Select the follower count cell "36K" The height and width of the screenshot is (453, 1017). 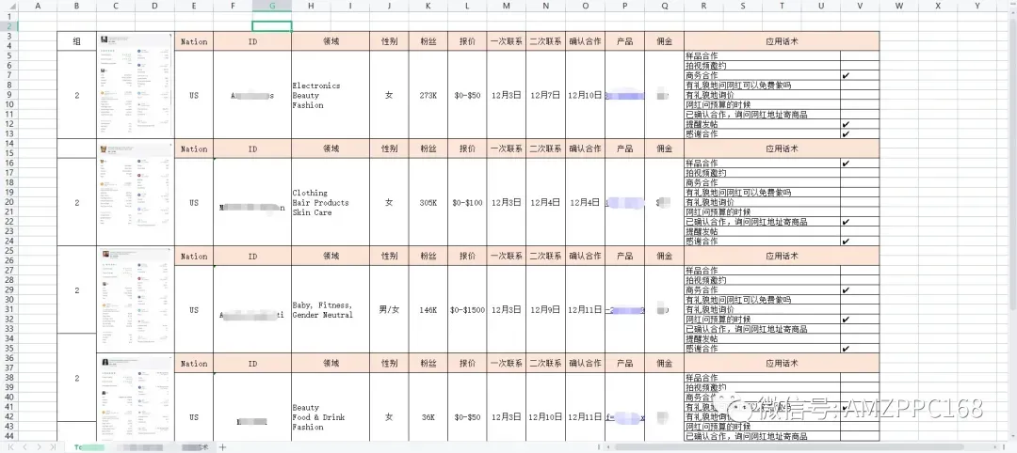428,408
